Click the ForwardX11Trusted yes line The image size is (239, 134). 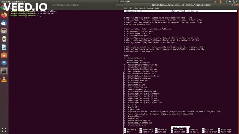tap(139, 63)
